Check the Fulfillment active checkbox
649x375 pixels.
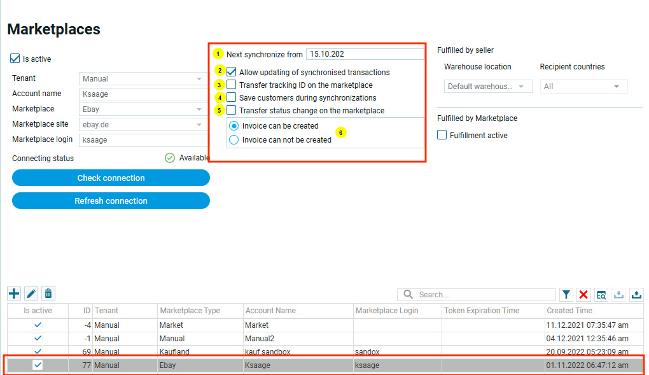pyautogui.click(x=442, y=135)
